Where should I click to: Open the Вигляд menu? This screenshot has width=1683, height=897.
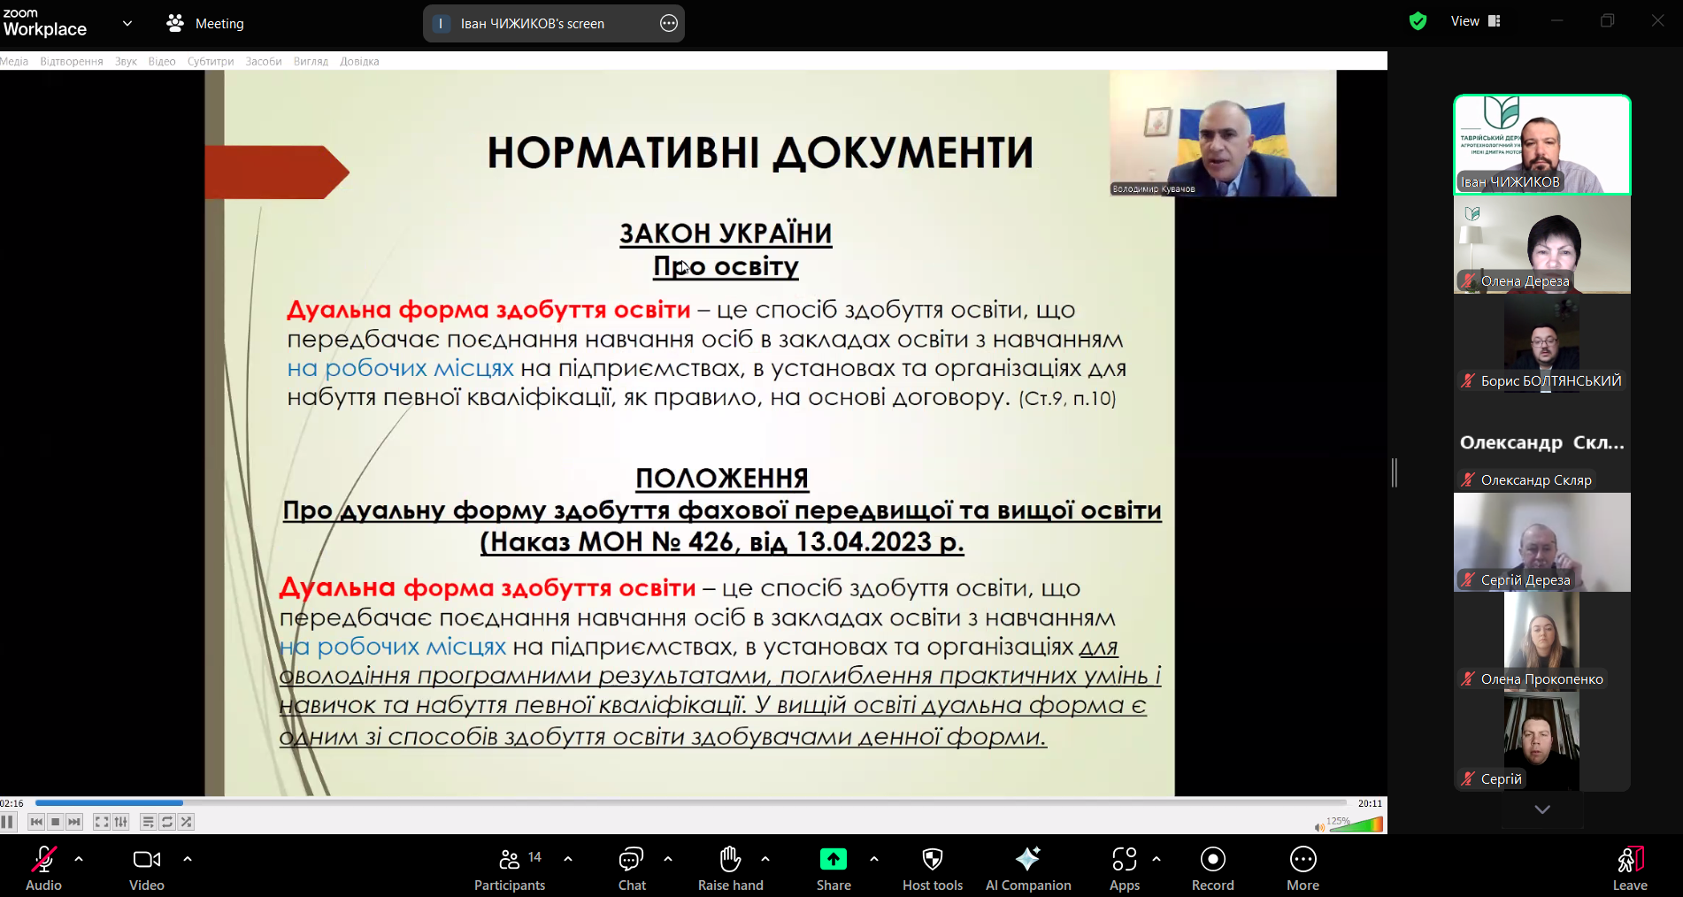pos(311,61)
